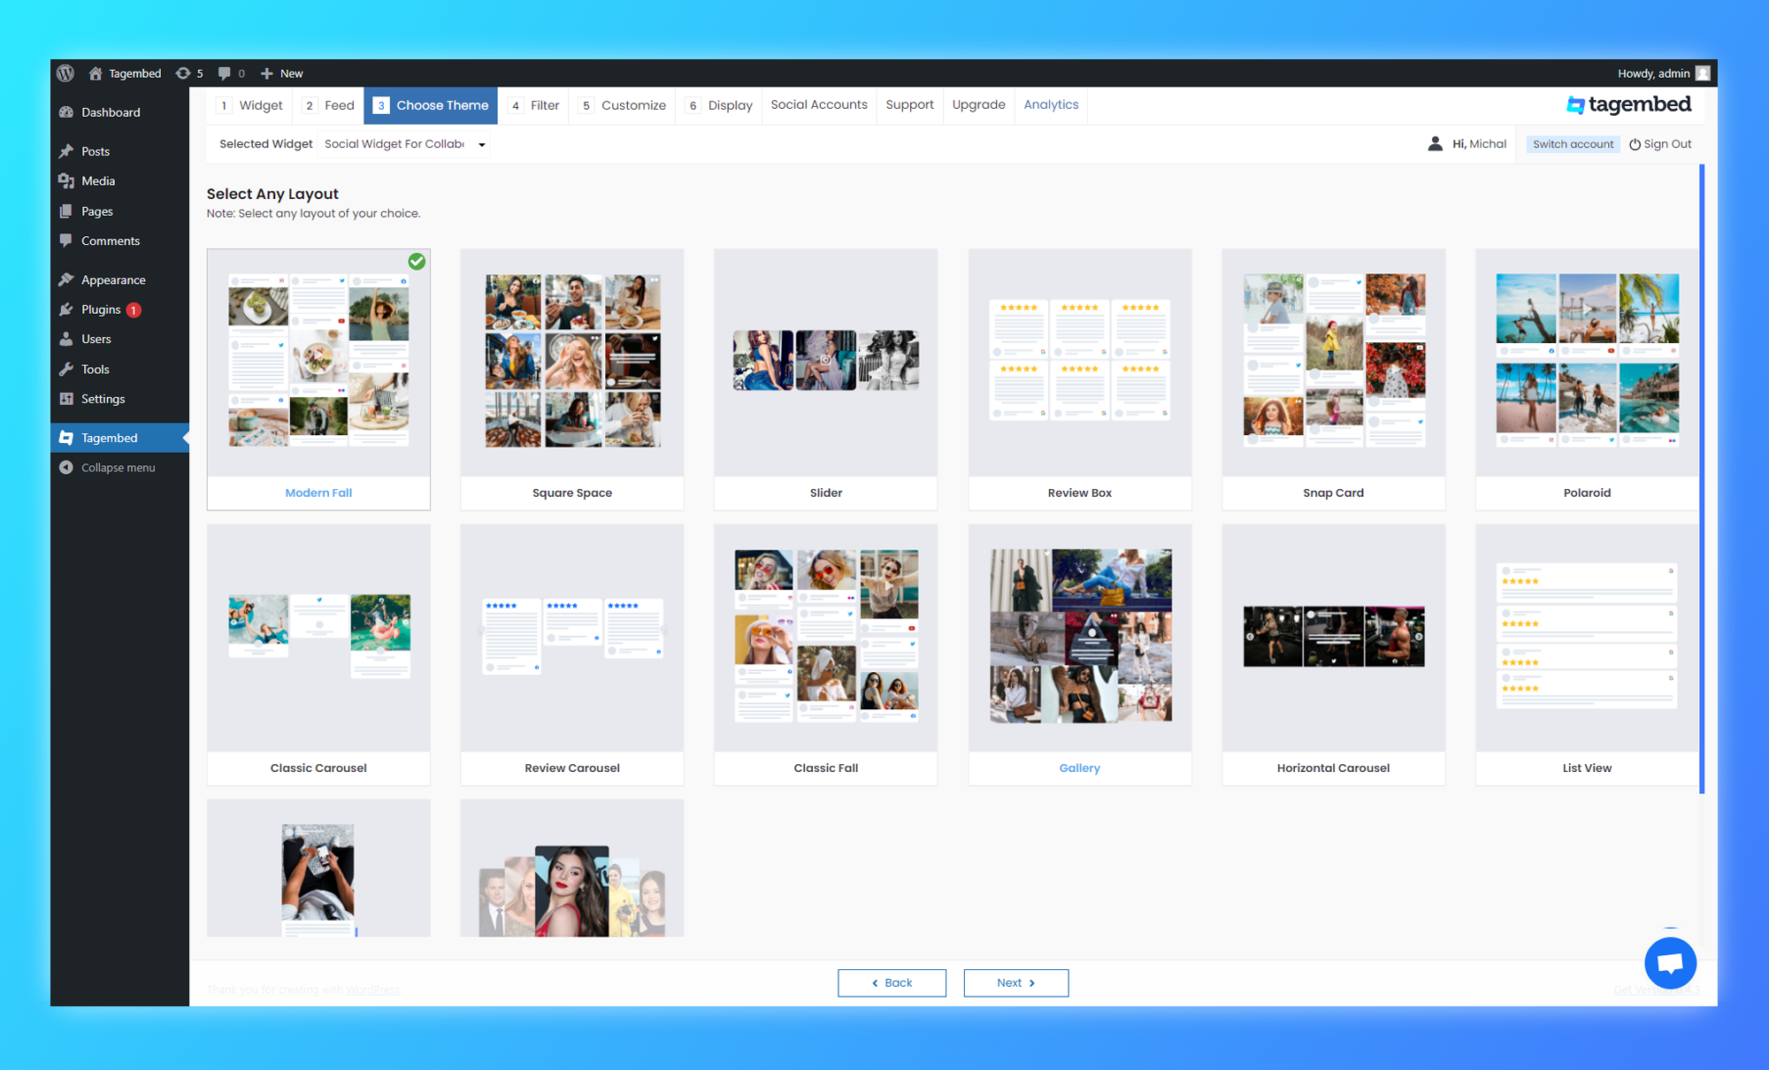Click the Tagembed plugin icon in sidebar
The width and height of the screenshot is (1769, 1070).
click(68, 439)
